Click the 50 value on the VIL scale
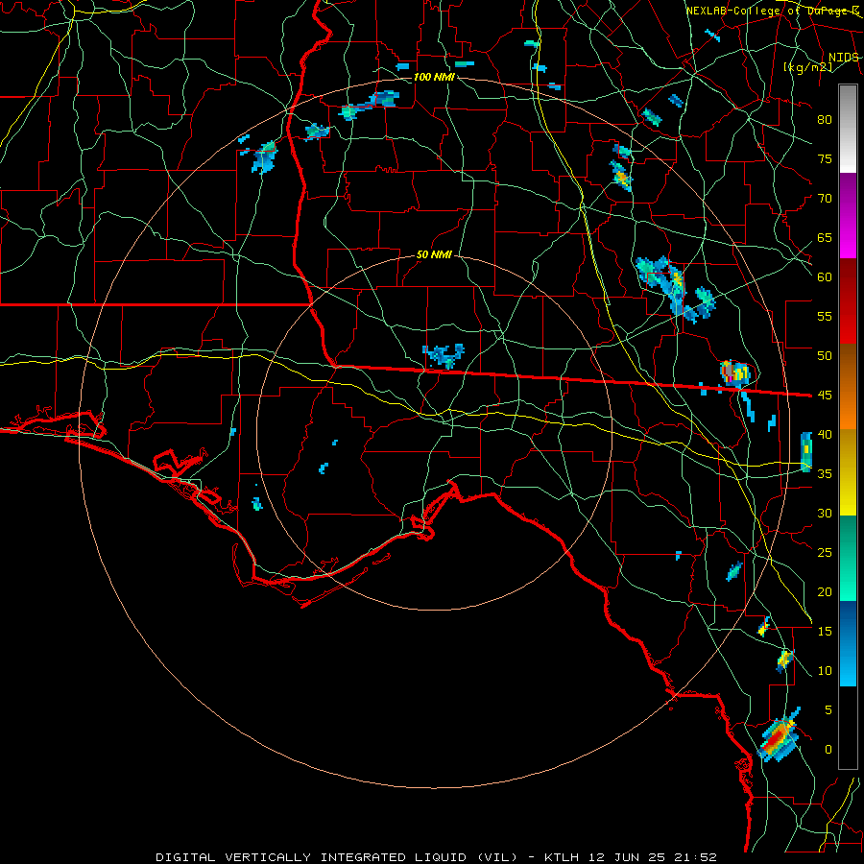The image size is (864, 864). click(x=825, y=355)
